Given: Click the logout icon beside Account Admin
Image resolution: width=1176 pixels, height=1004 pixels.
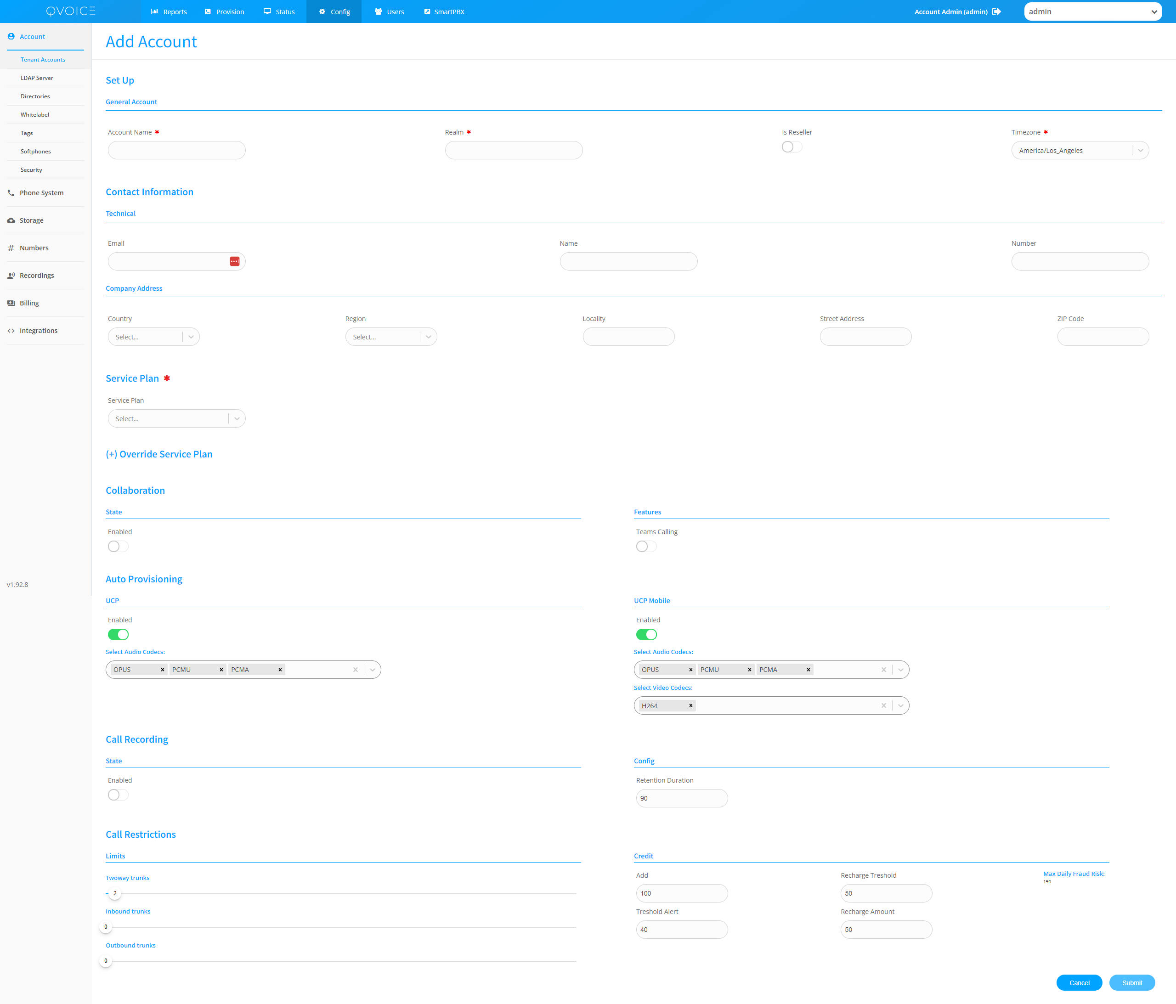Looking at the screenshot, I should pyautogui.click(x=996, y=11).
